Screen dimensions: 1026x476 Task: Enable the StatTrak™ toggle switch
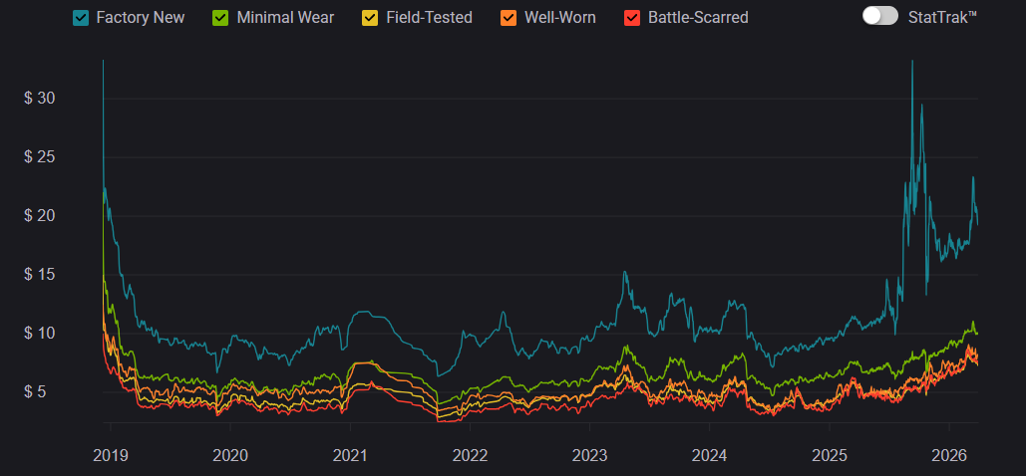pos(880,16)
